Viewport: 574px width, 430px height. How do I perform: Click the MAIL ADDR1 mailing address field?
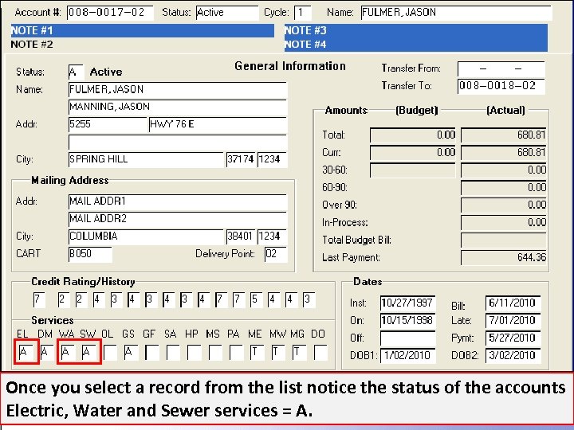tap(178, 201)
